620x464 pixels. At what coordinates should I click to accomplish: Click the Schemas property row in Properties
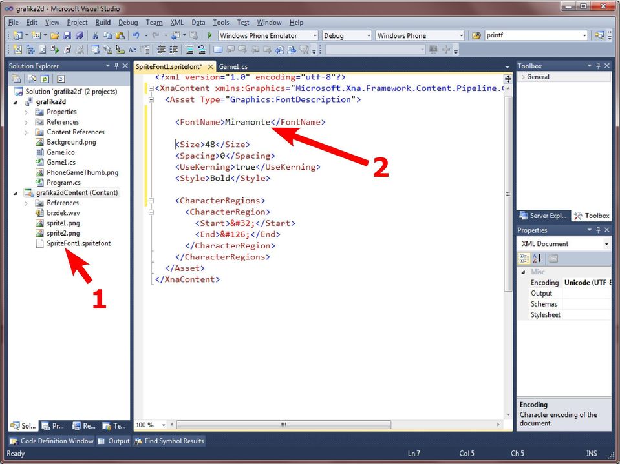(565, 304)
